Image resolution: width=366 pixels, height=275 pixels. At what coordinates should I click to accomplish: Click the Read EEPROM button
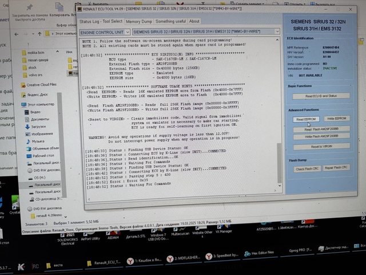306,119
